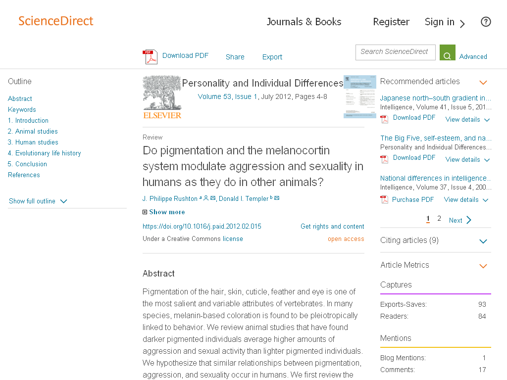This screenshot has height=380, width=507.
Task: Jump to 2. Animal studies in outline
Action: click(x=33, y=131)
